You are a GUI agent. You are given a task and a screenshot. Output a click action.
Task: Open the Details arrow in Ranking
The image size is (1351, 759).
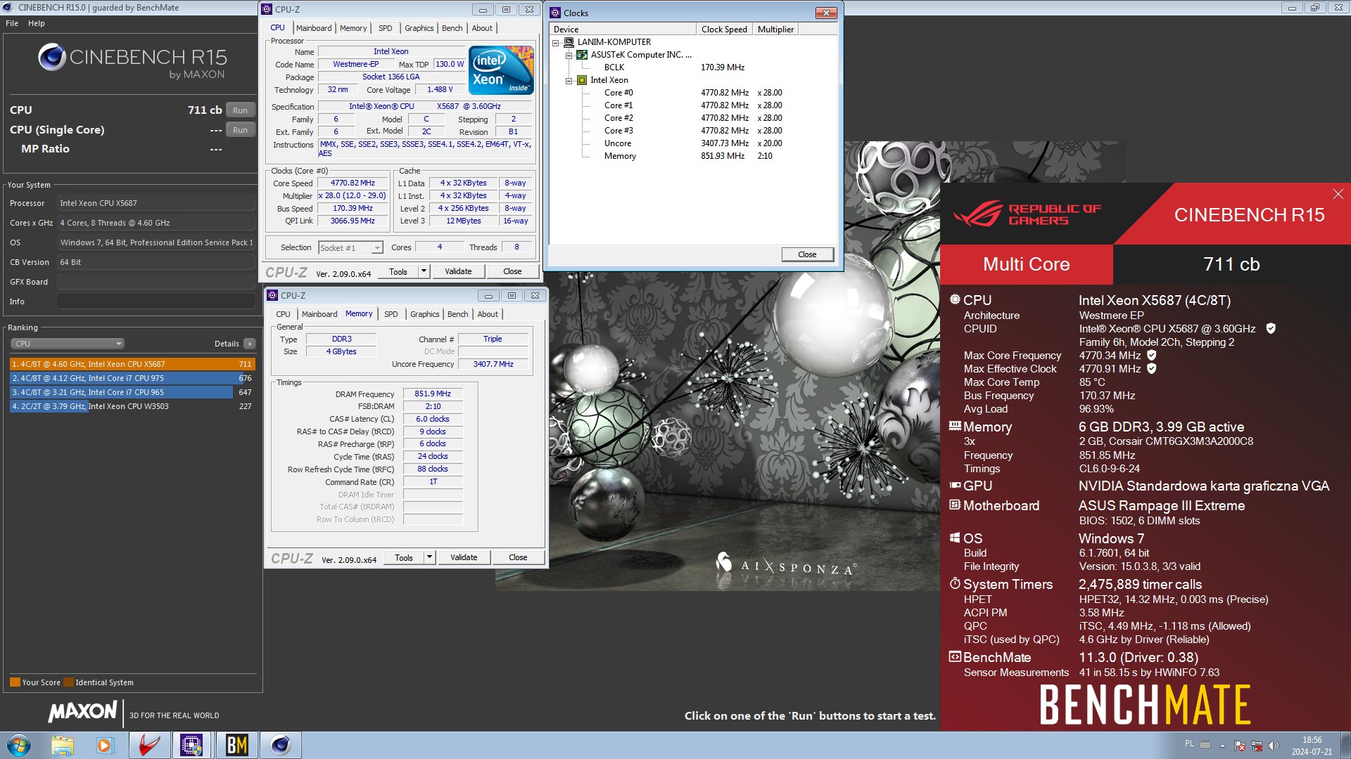pos(250,344)
